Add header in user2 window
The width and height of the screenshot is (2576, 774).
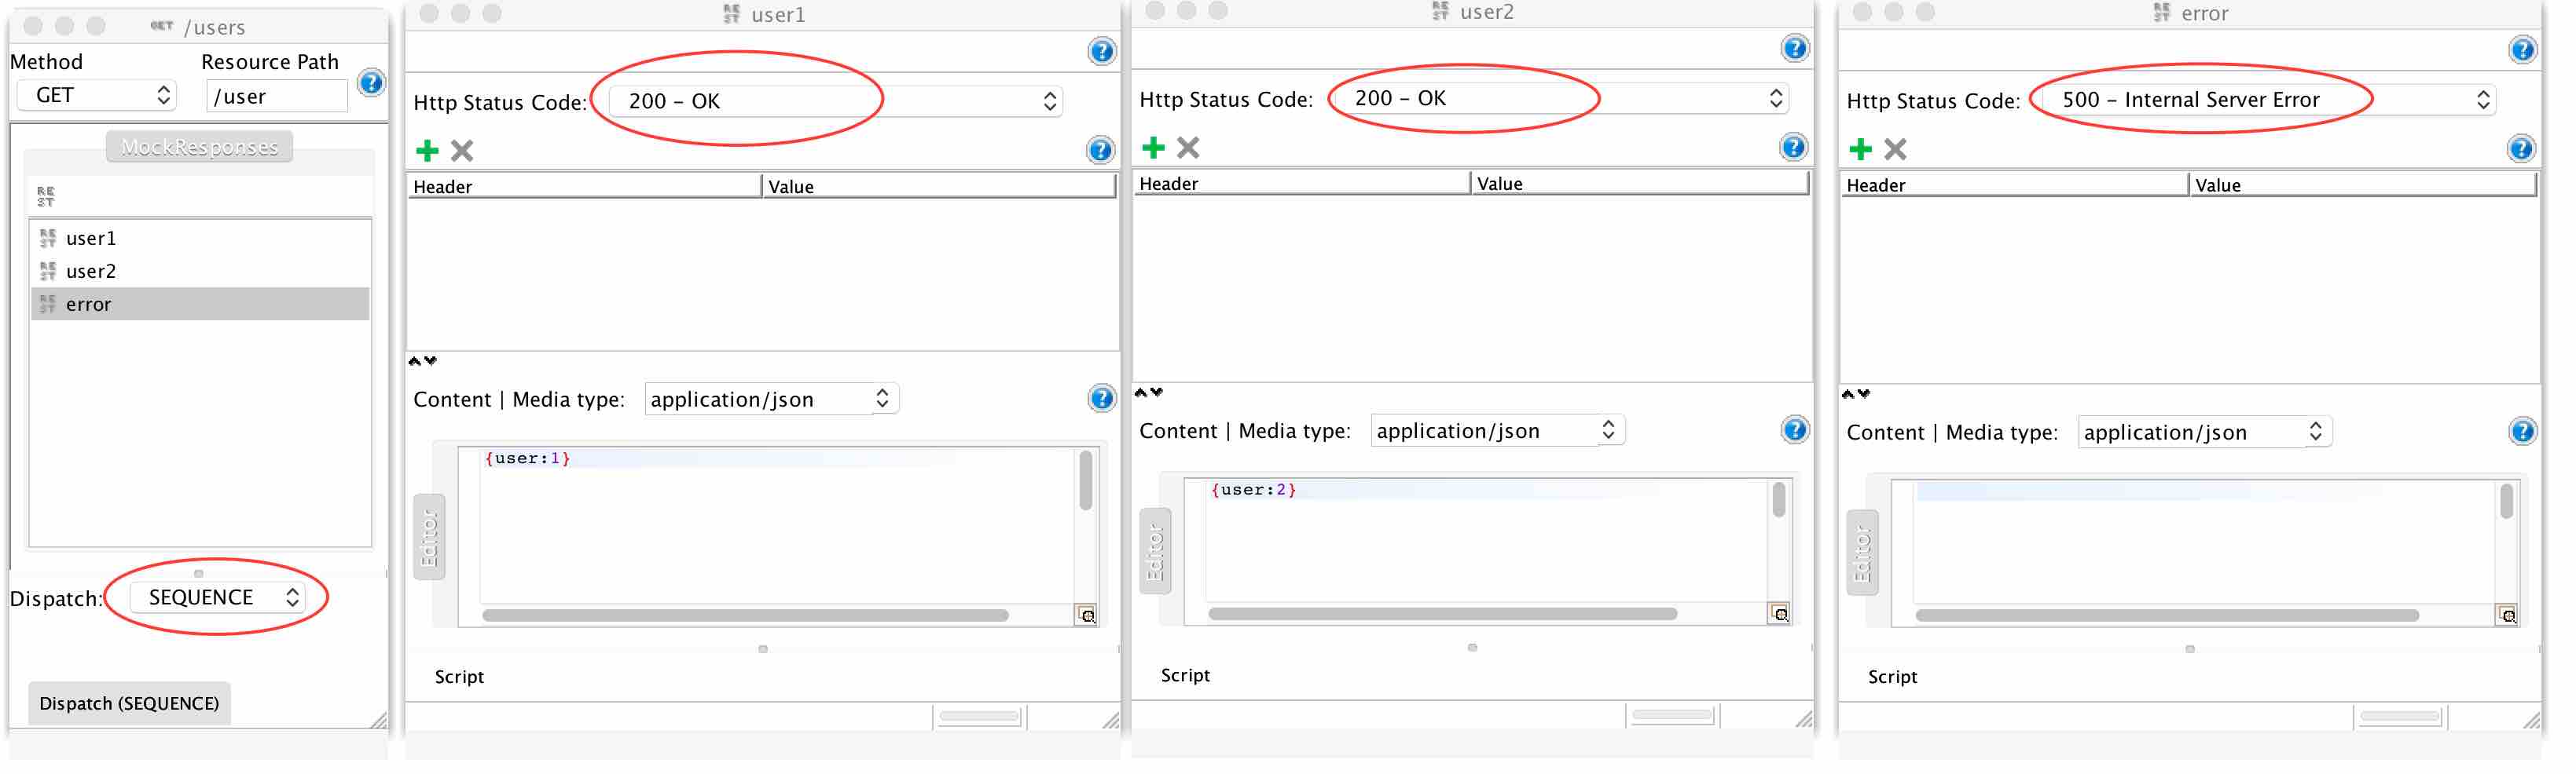pyautogui.click(x=1153, y=148)
